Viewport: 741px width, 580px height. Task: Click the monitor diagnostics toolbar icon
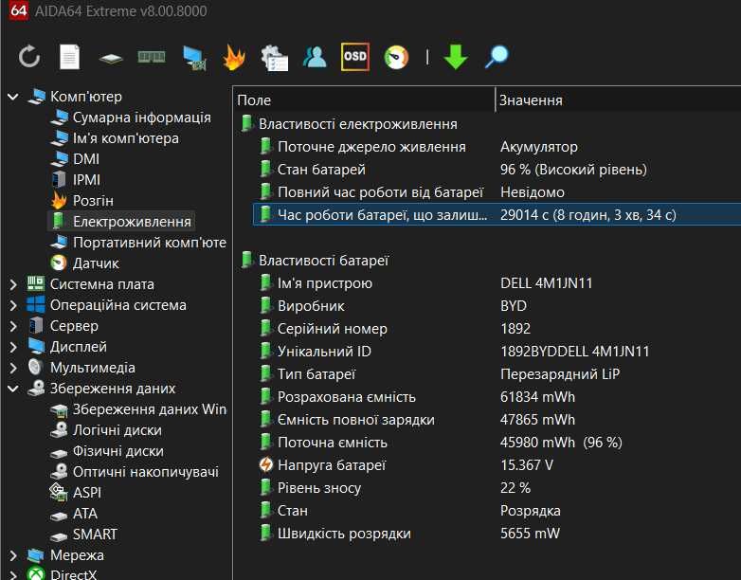[194, 58]
